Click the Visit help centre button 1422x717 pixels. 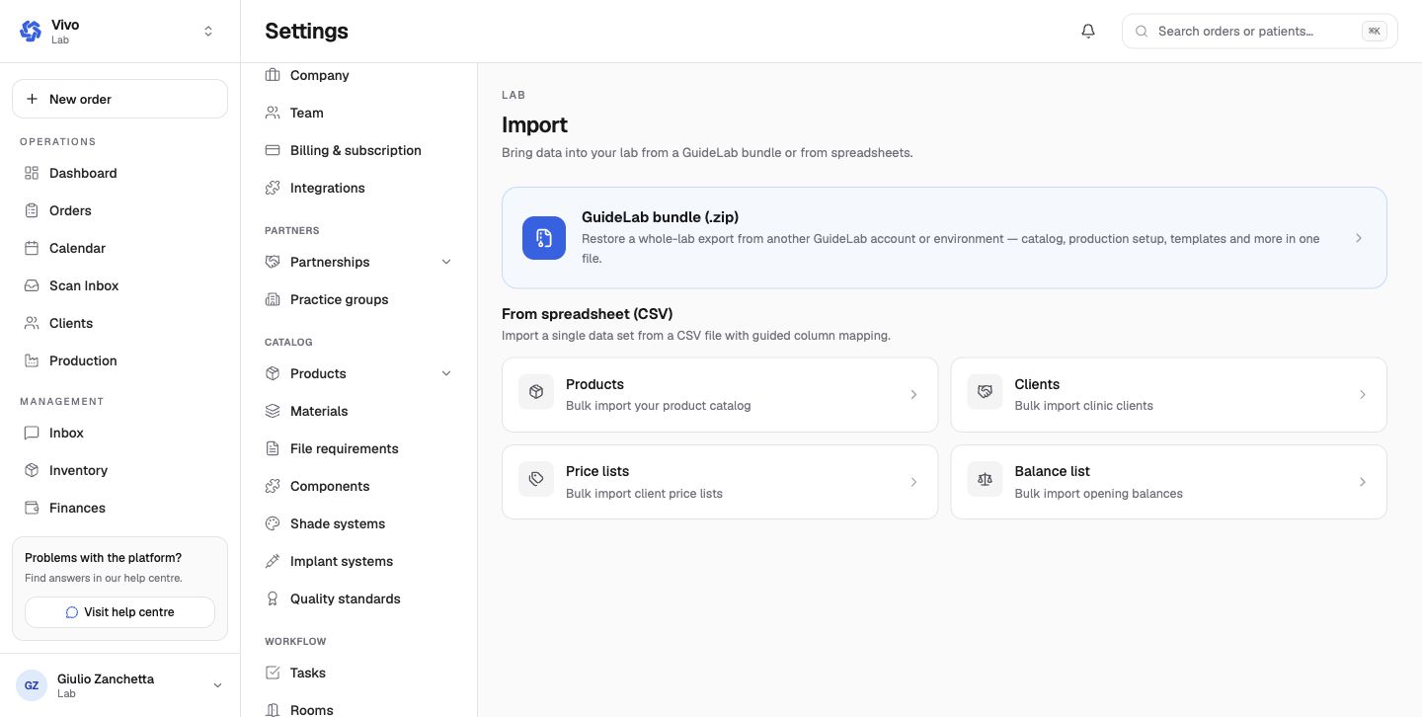point(119,612)
